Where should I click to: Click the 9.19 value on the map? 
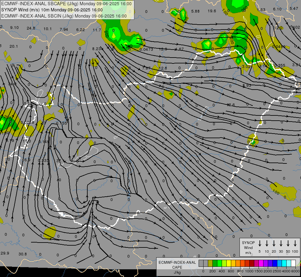click(10, 141)
